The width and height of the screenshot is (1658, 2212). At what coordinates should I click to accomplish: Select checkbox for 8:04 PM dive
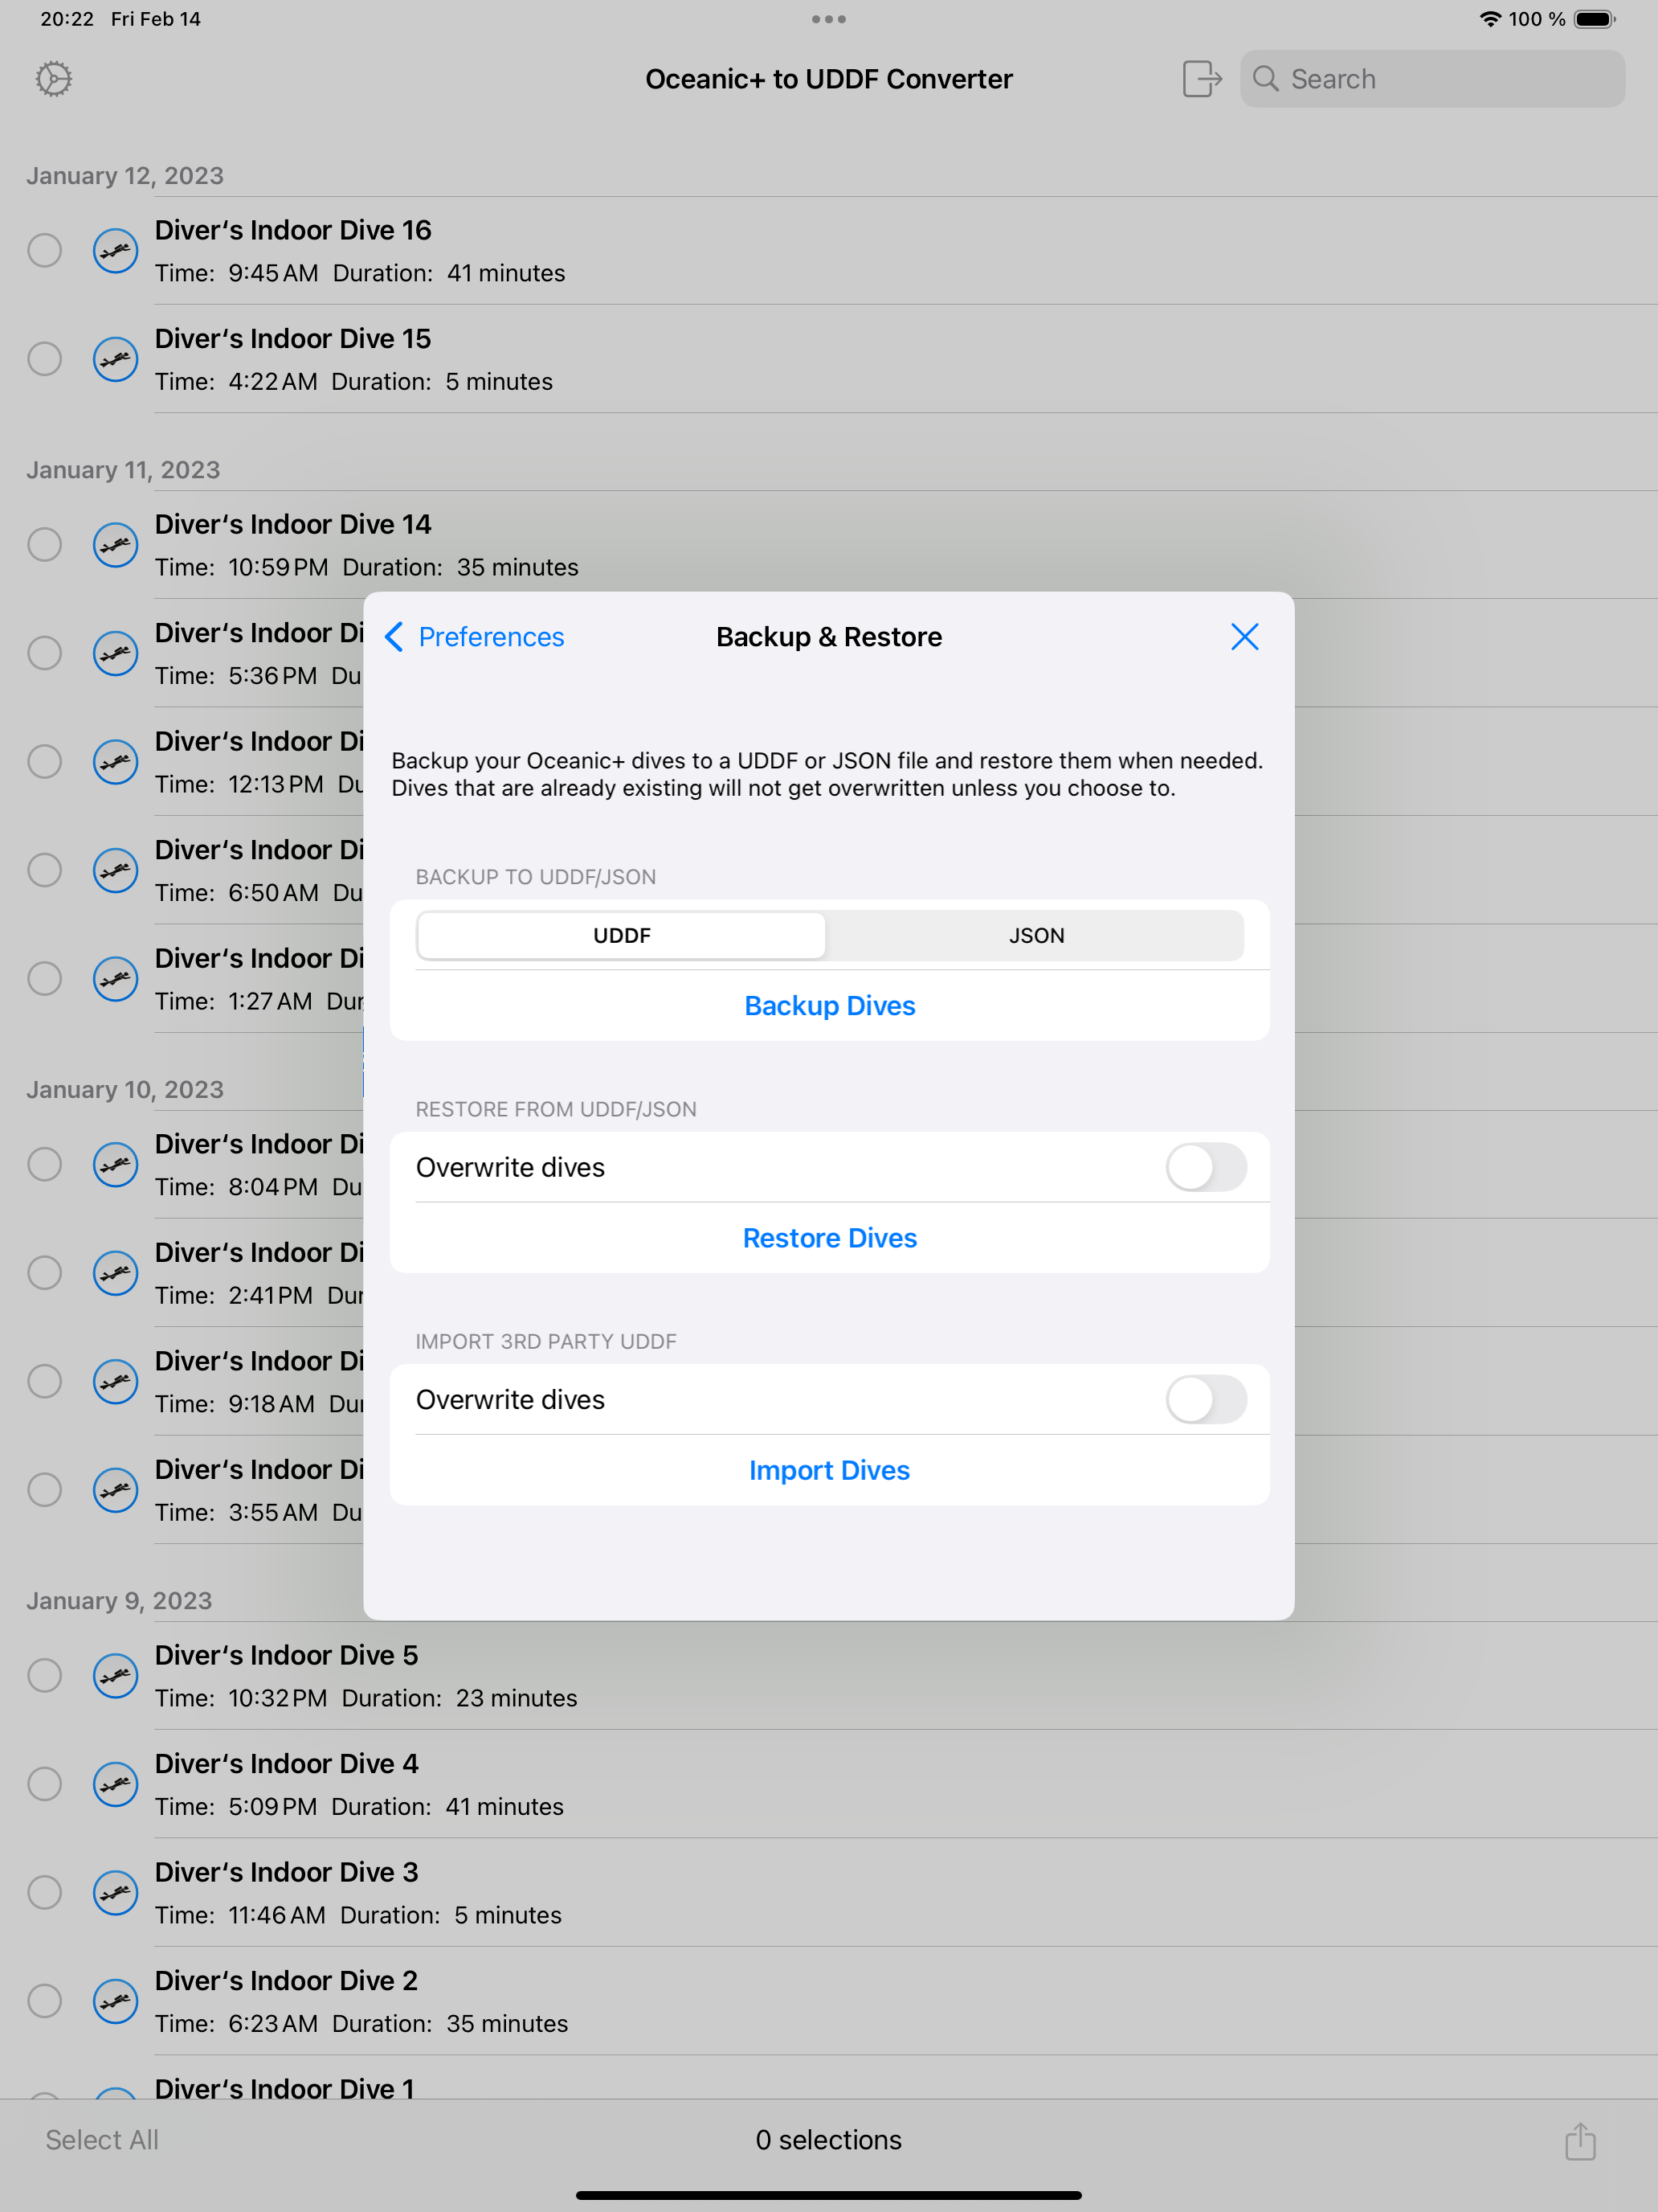(44, 1165)
